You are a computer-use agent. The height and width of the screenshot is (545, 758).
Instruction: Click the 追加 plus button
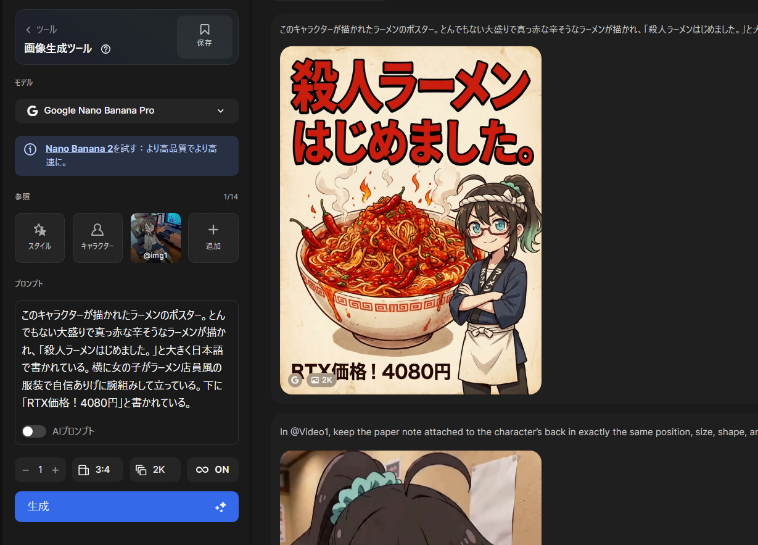pyautogui.click(x=213, y=238)
